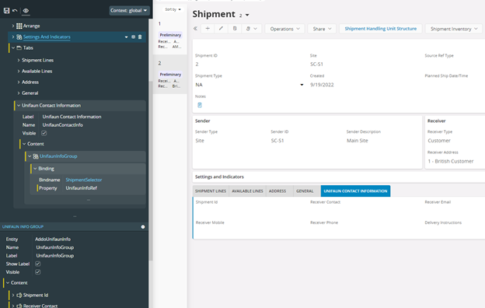Image resolution: width=485 pixels, height=308 pixels.
Task: Collapse Unifaun Contact Information node
Action: [19, 106]
